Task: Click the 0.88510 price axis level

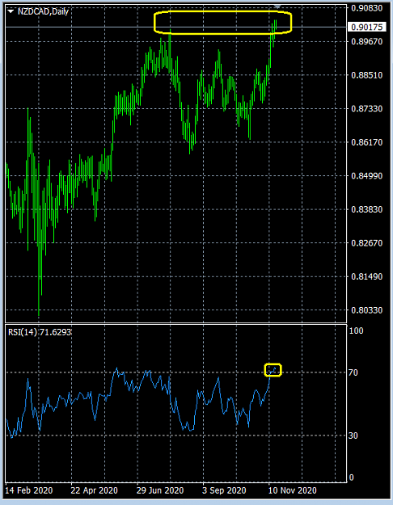Action: point(366,75)
